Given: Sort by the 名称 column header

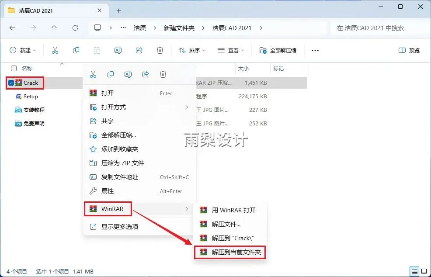Looking at the screenshot, I should coord(27,69).
